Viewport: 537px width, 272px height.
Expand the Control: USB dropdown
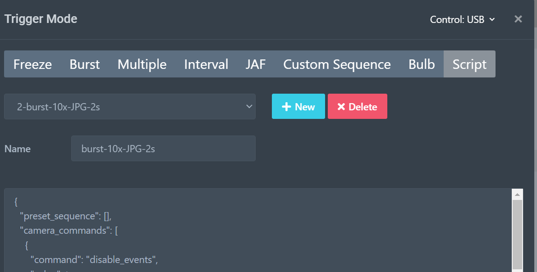tap(463, 19)
